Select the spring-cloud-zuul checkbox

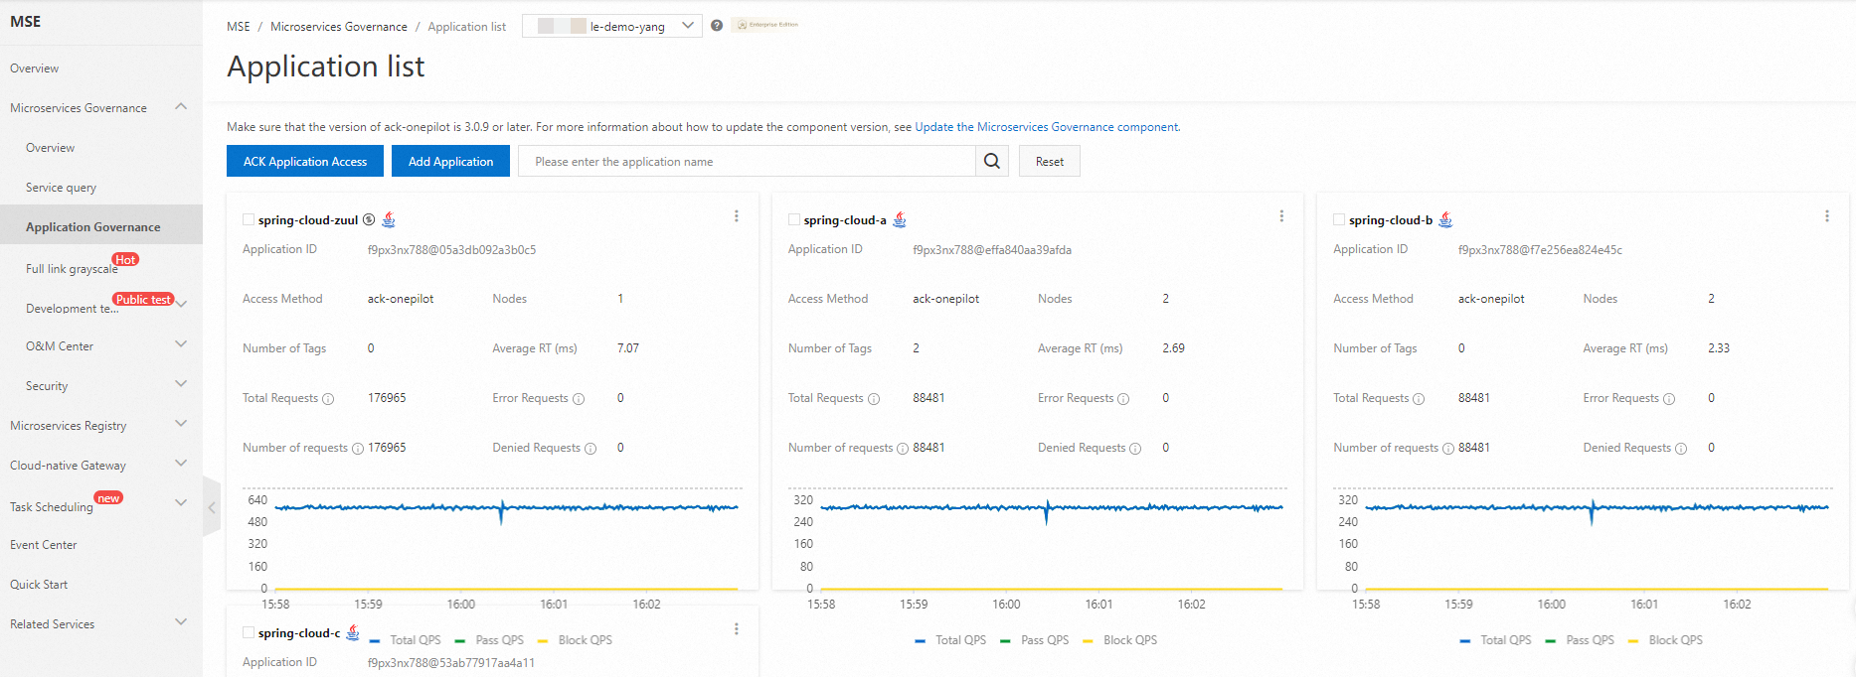(249, 219)
